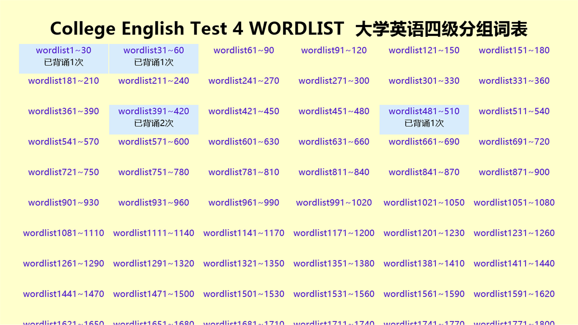The width and height of the screenshot is (578, 325).
Task: Open wordlist1501~1530
Action: pos(244,294)
